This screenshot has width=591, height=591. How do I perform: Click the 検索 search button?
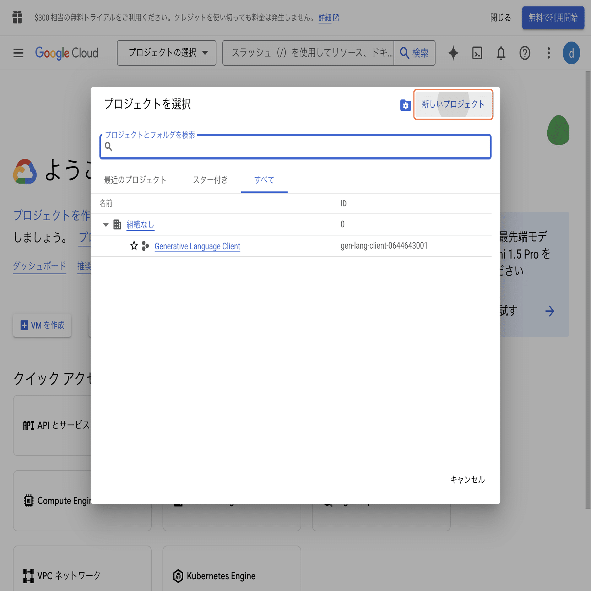tap(414, 53)
